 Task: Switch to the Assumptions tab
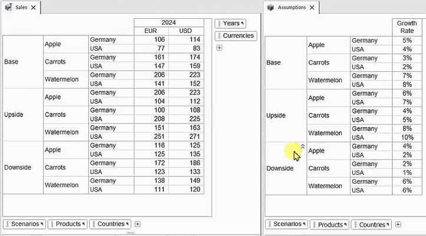tap(292, 8)
